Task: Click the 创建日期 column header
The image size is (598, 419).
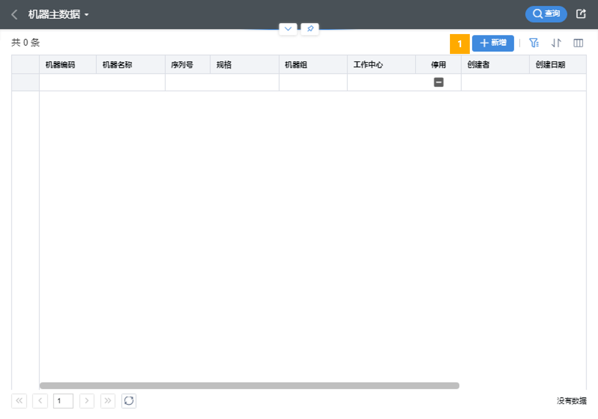Action: [558, 65]
